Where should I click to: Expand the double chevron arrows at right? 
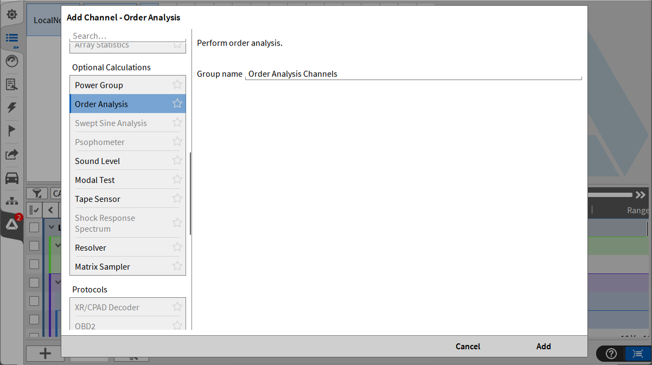tap(641, 195)
